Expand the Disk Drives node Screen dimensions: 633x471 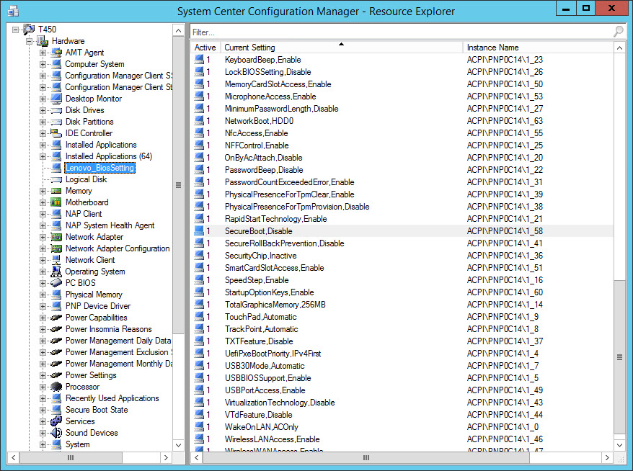43,110
